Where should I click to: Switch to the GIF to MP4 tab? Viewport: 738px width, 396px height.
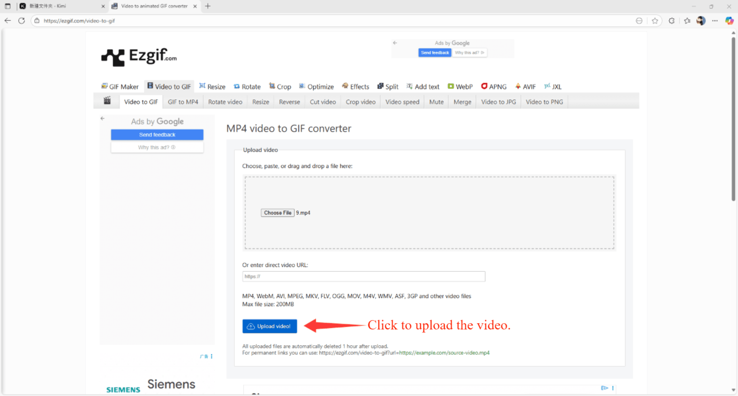coord(183,102)
